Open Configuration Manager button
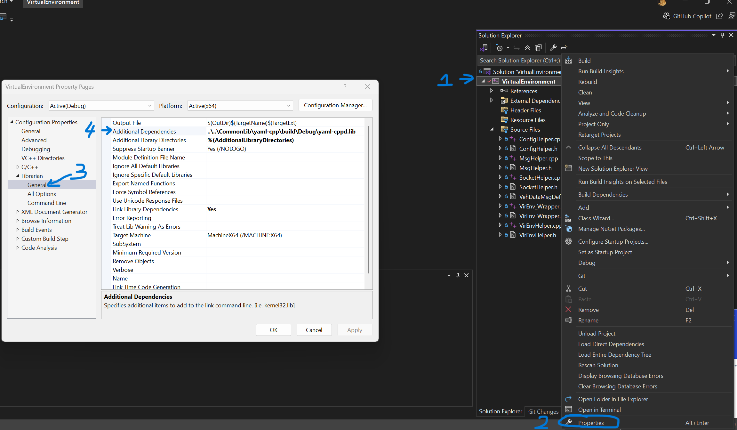 pyautogui.click(x=335, y=105)
